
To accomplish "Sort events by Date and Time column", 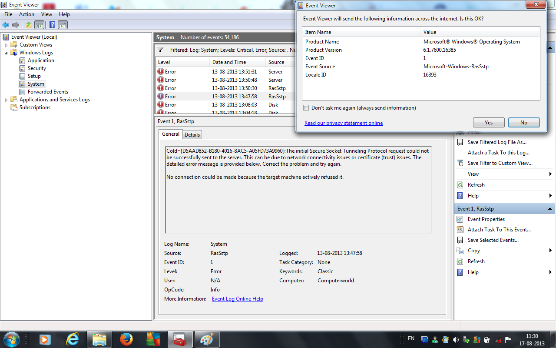I will coord(238,62).
